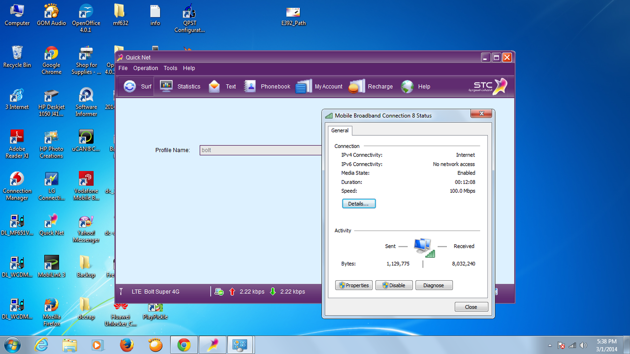Click the Diagnose button
The width and height of the screenshot is (630, 354).
click(434, 285)
